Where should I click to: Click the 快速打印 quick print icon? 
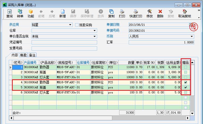[x=136, y=14]
